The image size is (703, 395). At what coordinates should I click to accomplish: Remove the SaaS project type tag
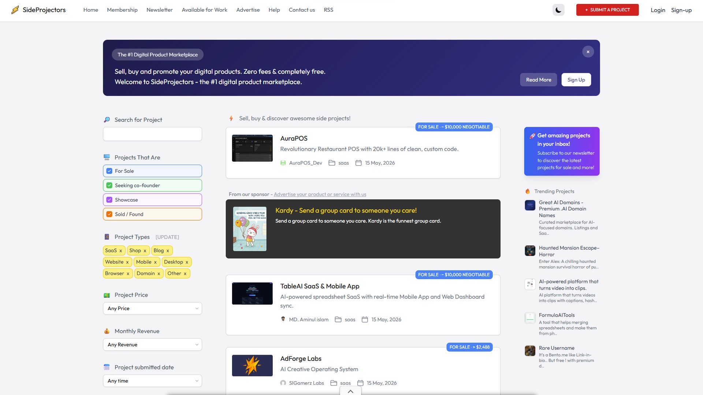120,251
